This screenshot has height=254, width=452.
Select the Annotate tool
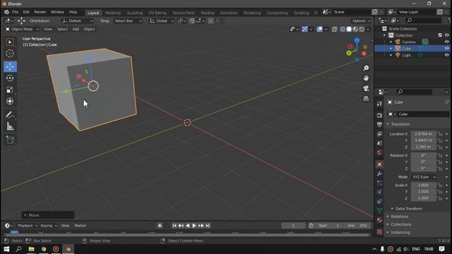(x=10, y=115)
